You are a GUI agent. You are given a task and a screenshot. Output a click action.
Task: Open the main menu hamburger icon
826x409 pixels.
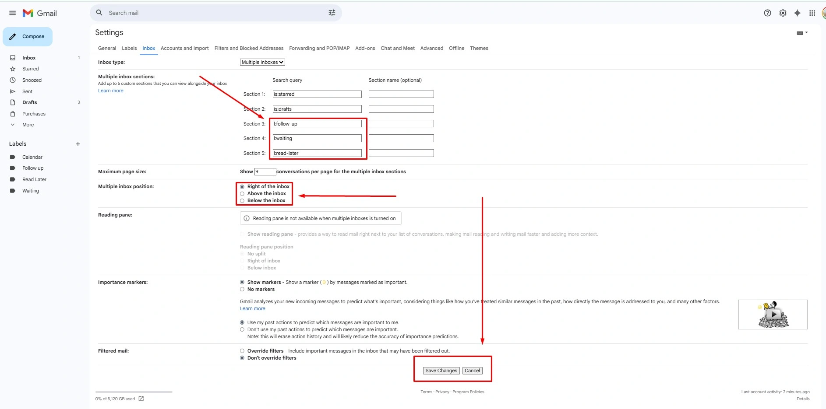[x=12, y=13]
